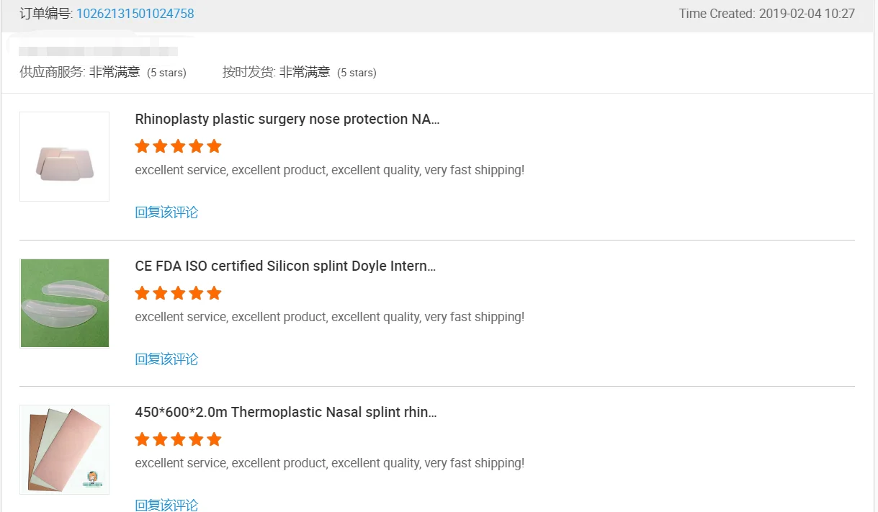Click Rhinoplasty nose protection product thumbnail
Viewport: 878px width, 512px height.
coord(64,156)
